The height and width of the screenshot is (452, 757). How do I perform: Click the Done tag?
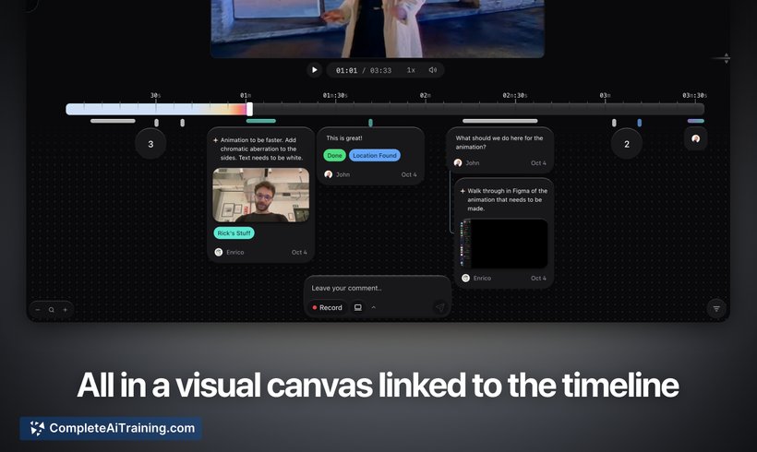pos(334,155)
